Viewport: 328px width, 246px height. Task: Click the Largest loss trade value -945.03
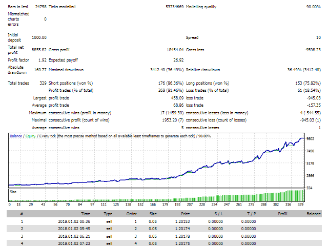(314, 98)
